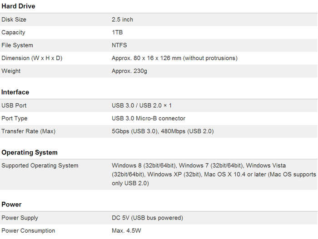Select the DC 5V (USB bus powered) value
This screenshot has height=239, width=318.
(x=147, y=218)
